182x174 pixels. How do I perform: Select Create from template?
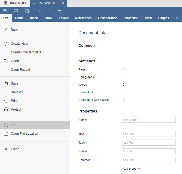pyautogui.click(x=26, y=52)
